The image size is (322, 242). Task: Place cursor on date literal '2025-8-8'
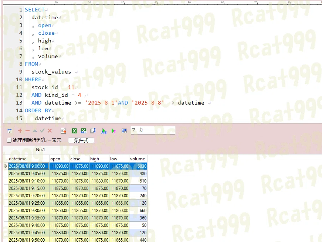pyautogui.click(x=148, y=103)
